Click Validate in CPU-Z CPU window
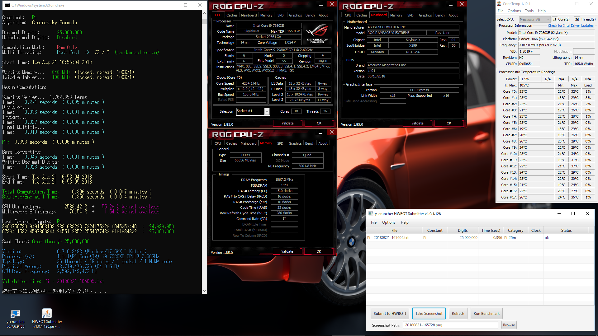The height and width of the screenshot is (336, 598). pyautogui.click(x=287, y=123)
